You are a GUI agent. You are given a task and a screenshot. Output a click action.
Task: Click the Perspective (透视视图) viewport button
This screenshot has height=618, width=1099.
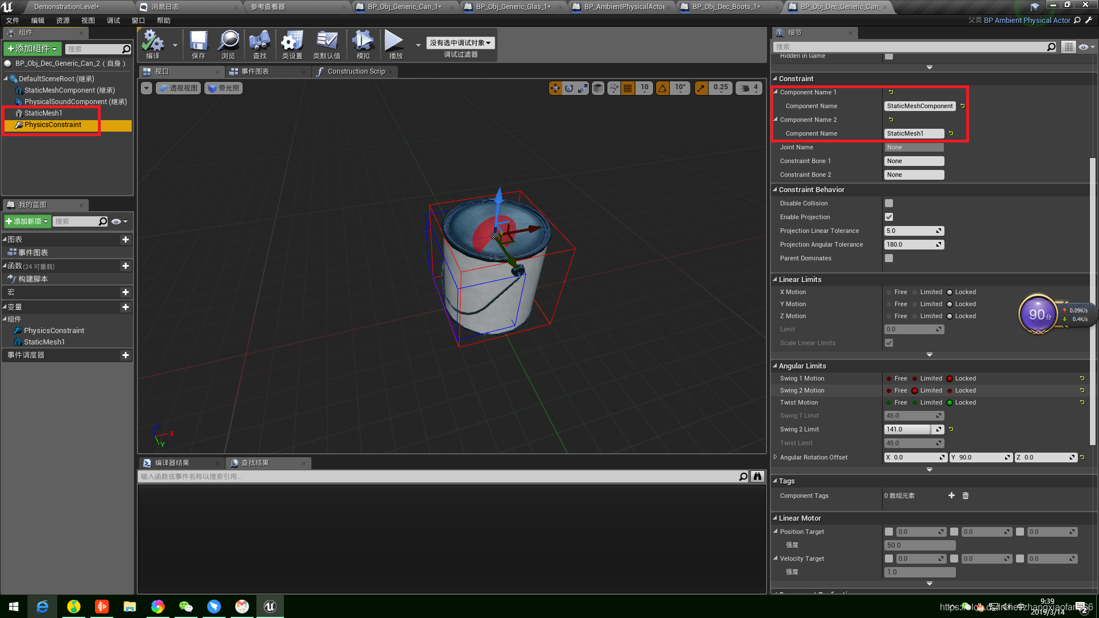(x=179, y=88)
